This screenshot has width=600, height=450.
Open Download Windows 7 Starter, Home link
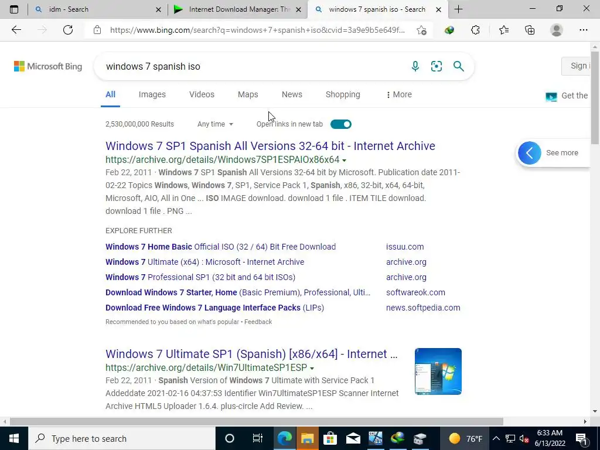coord(238,292)
